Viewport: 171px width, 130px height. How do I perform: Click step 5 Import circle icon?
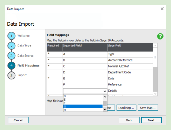[12, 76]
